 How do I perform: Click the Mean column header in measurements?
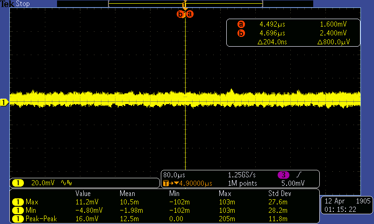tap(127, 193)
